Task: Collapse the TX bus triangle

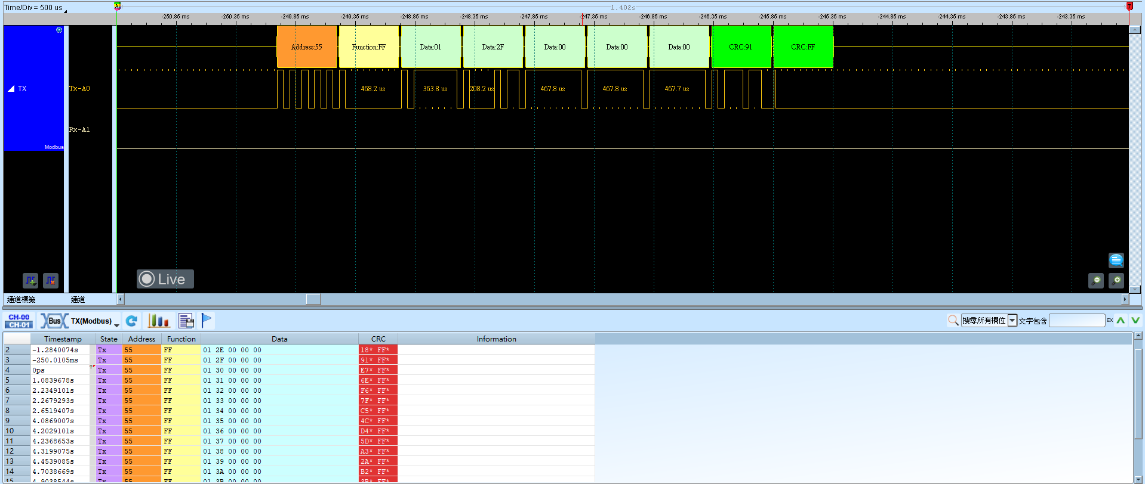Action: [x=11, y=89]
